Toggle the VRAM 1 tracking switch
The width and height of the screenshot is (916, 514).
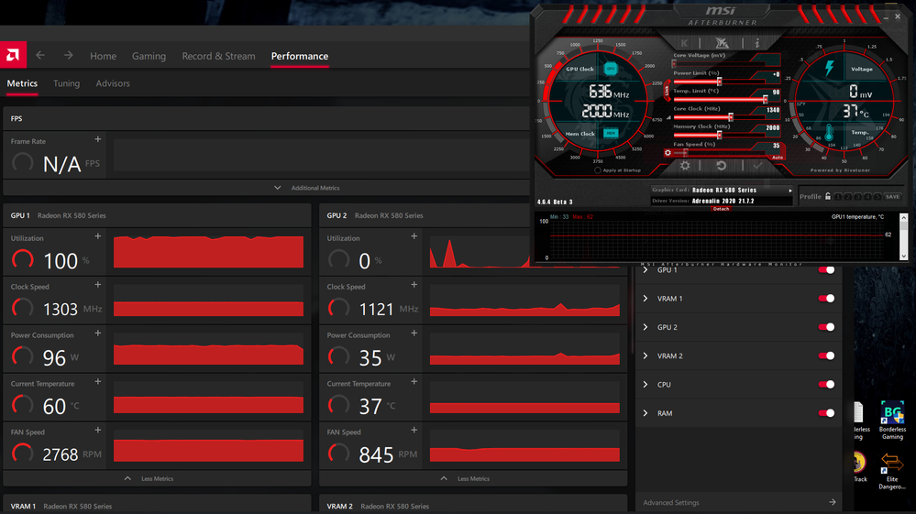pos(827,298)
